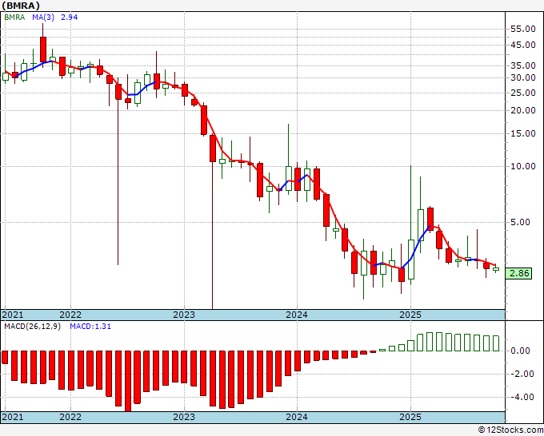Viewport: 544px width, 436px height.
Task: Click the 10.00 price axis label
Action: (x=523, y=167)
